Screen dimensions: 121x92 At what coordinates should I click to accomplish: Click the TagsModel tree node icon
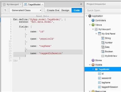pyautogui.click(x=96, y=69)
